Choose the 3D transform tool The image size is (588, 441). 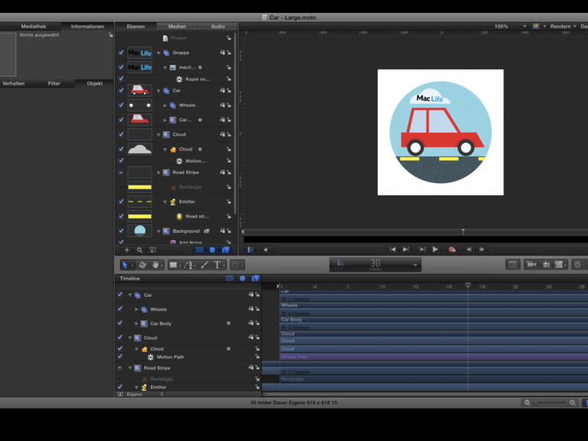coord(142,265)
